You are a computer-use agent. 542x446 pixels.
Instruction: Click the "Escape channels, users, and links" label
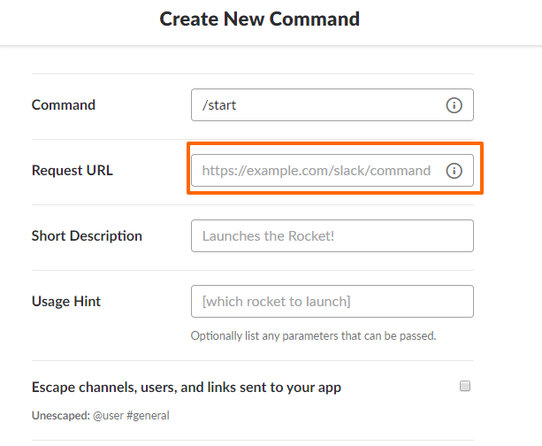click(133, 387)
